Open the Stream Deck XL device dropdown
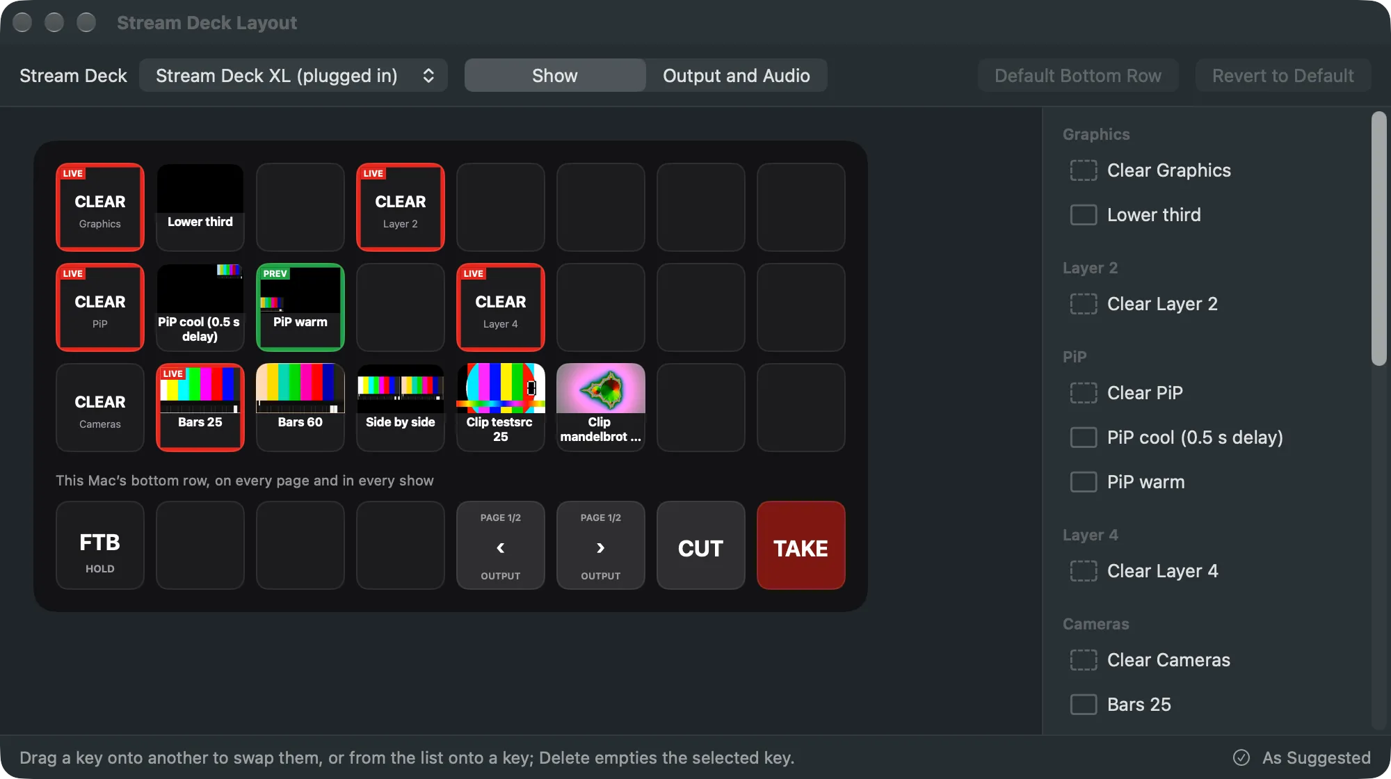The height and width of the screenshot is (779, 1391). (294, 75)
